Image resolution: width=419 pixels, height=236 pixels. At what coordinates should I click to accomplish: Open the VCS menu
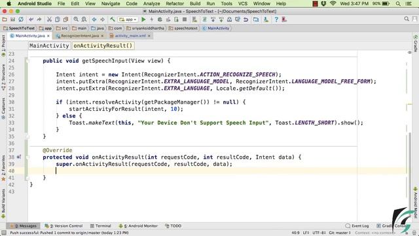coord(243,4)
